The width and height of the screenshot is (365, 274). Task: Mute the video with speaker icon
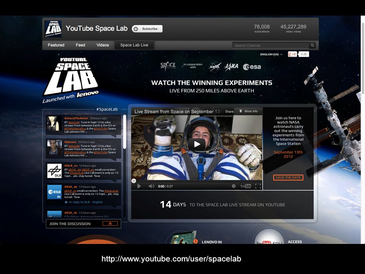coord(151,186)
